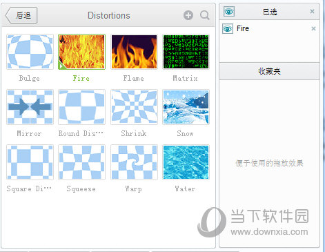Click the 已选 header title
Image resolution: width=325 pixels, height=252 pixels.
(x=270, y=12)
